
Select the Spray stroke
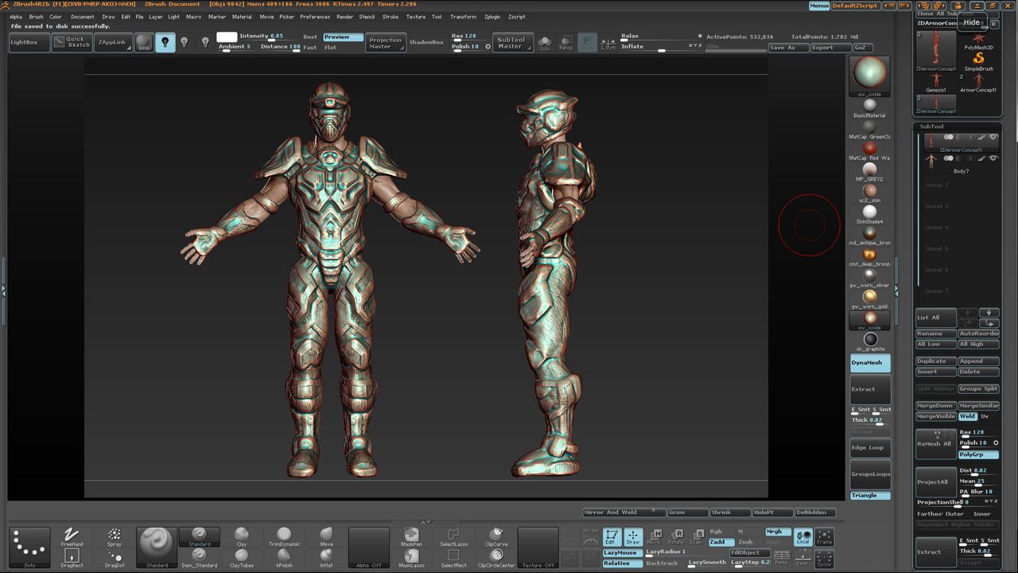(114, 536)
